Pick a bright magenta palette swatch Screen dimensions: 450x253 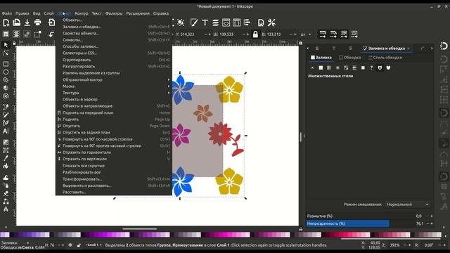tap(225, 235)
